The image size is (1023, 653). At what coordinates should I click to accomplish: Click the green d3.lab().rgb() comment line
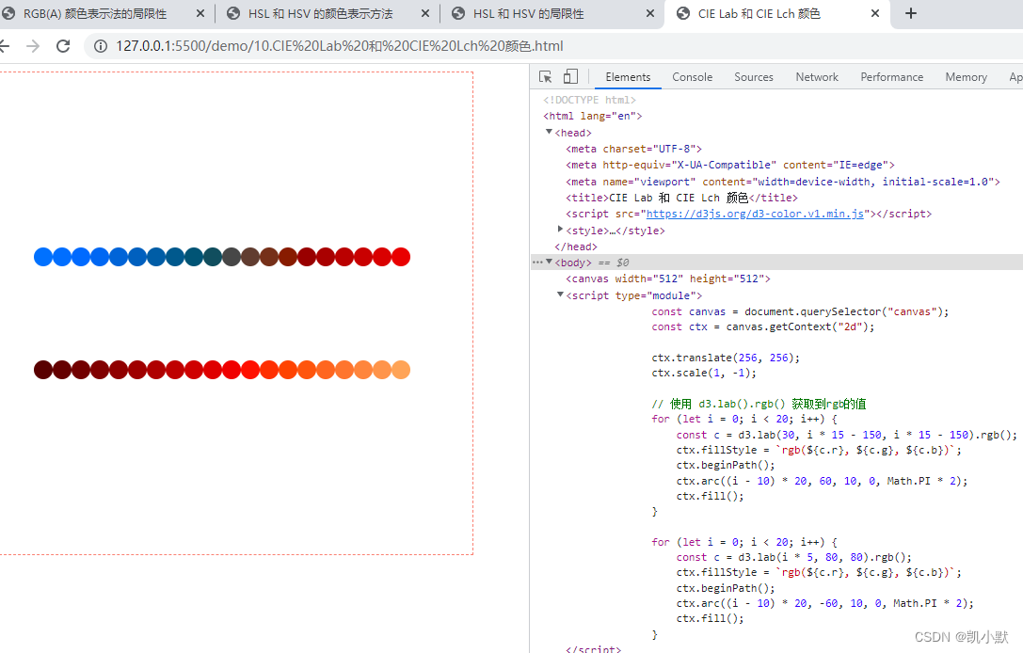click(759, 404)
